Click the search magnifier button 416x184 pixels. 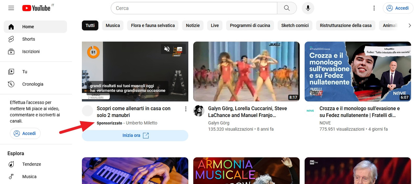point(287,8)
